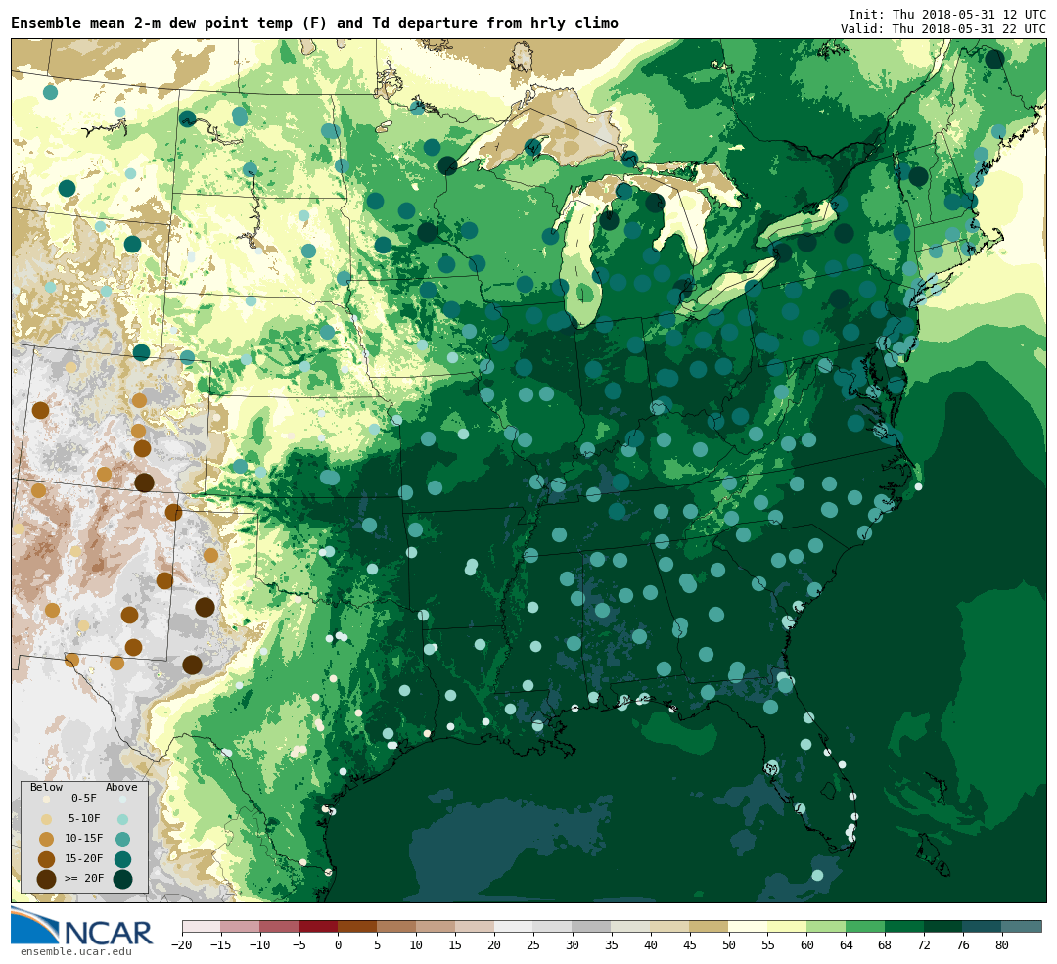Click the '60' colorbar tick label

(x=807, y=945)
